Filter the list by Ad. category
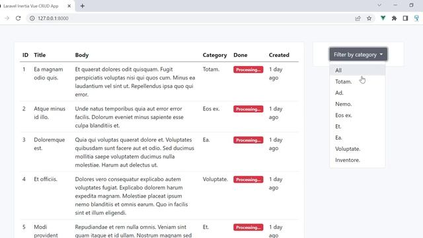The width and height of the screenshot is (423, 238). [x=358, y=93]
